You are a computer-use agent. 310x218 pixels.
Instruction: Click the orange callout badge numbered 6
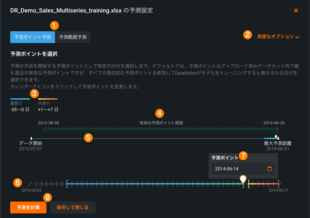[x=18, y=182]
